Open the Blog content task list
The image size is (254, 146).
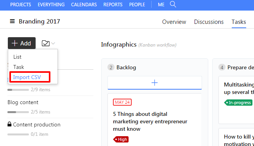pyautogui.click(x=23, y=103)
